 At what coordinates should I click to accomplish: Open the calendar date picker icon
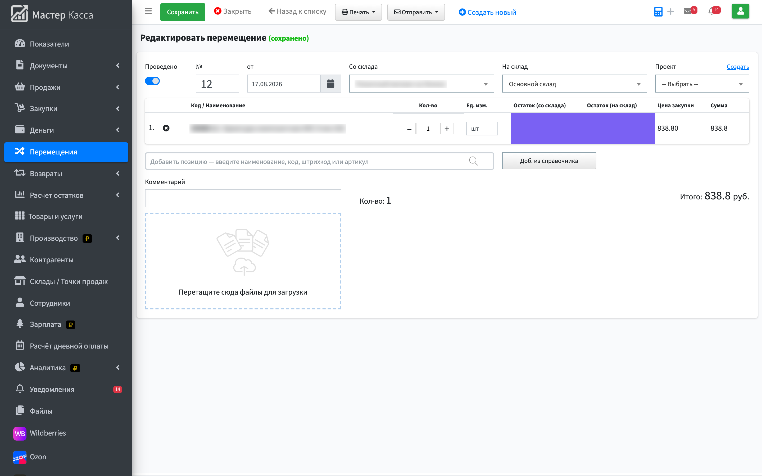pos(330,84)
